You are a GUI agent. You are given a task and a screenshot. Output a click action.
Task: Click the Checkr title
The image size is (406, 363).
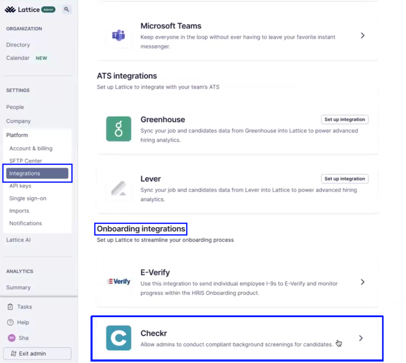154,333
